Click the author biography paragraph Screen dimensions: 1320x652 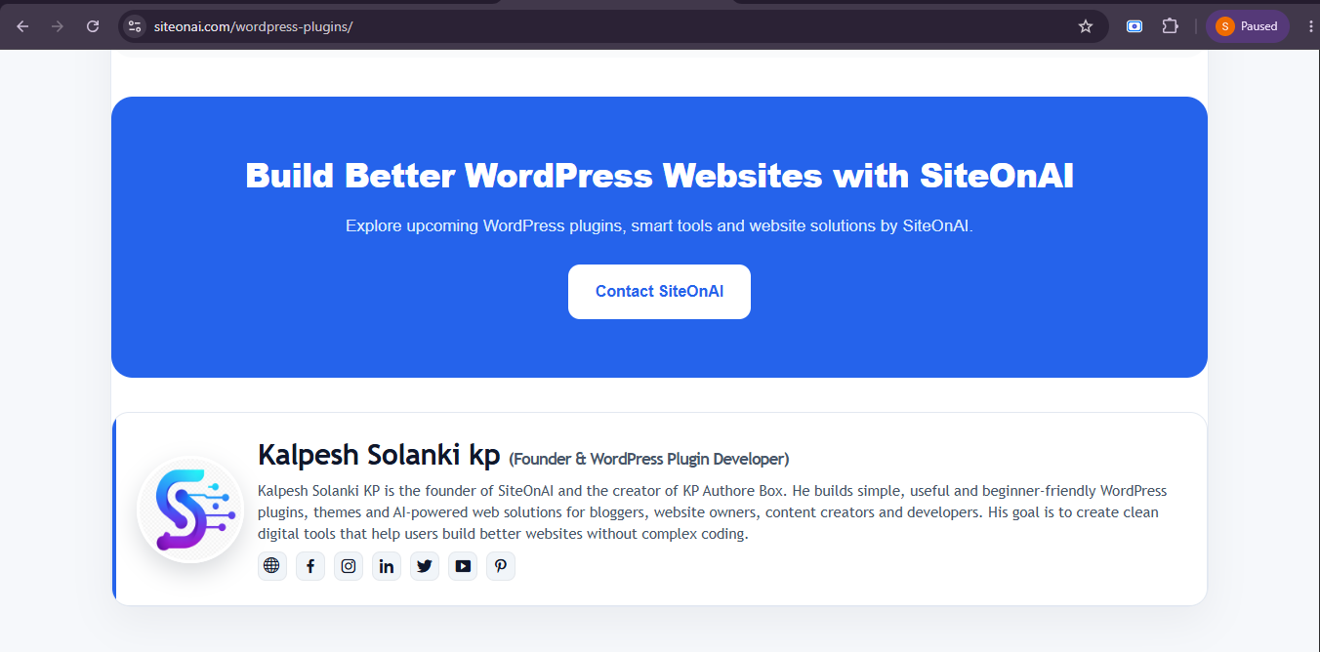click(713, 512)
